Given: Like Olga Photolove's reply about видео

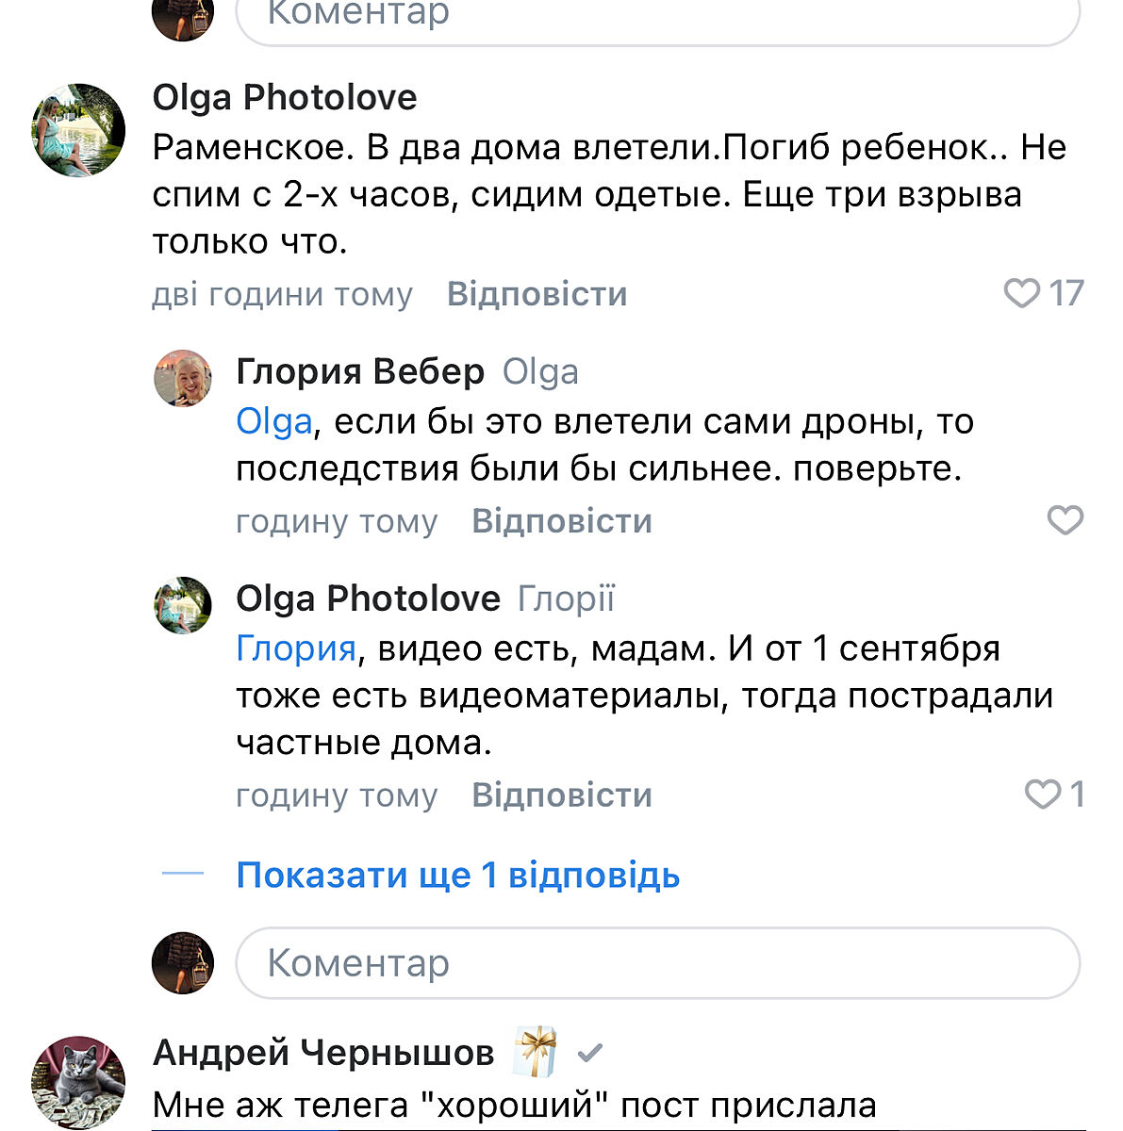Looking at the screenshot, I should 1043,795.
